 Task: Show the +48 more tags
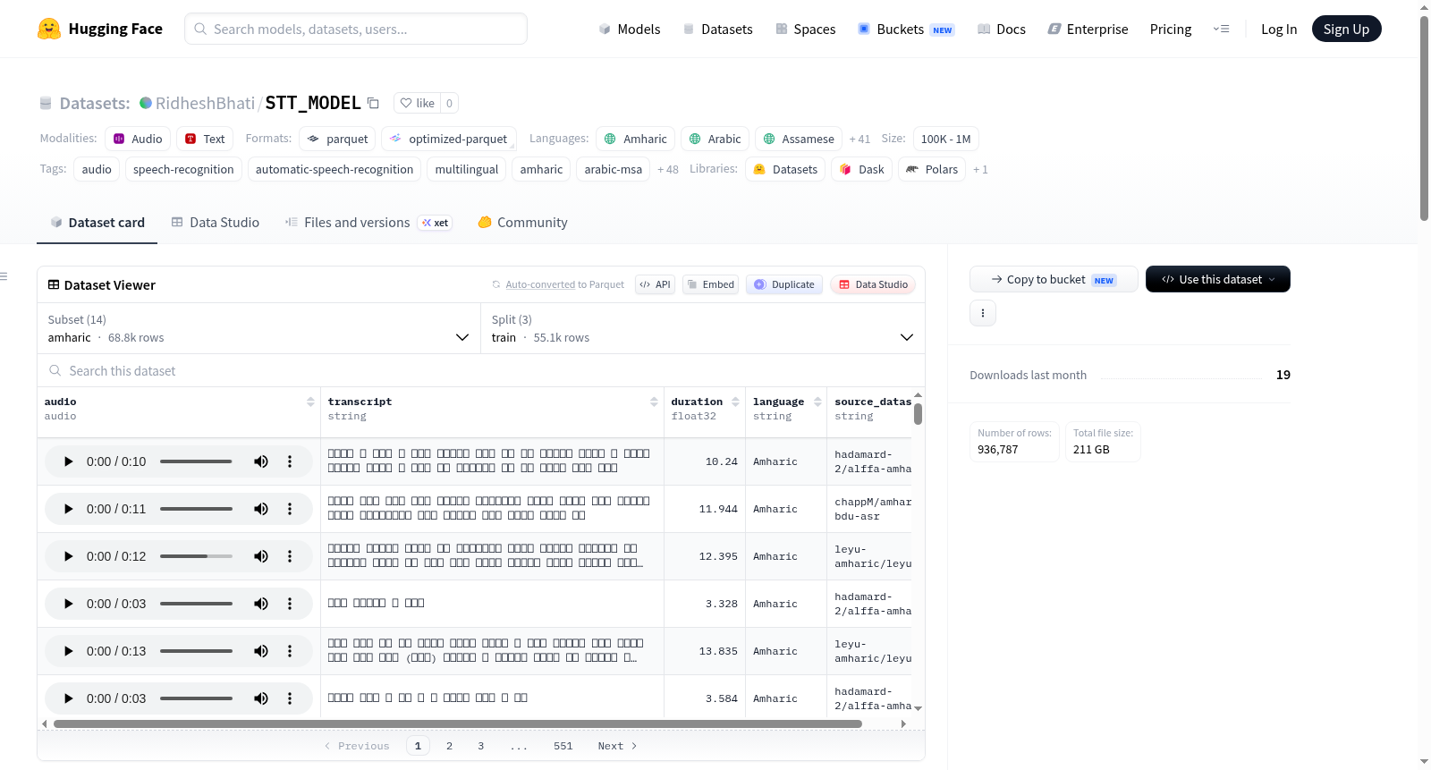click(x=668, y=170)
